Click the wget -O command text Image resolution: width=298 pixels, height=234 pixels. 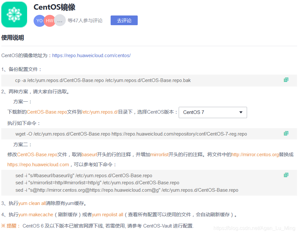pos(131,134)
